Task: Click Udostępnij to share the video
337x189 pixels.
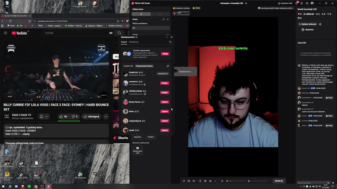Action: pos(91,117)
